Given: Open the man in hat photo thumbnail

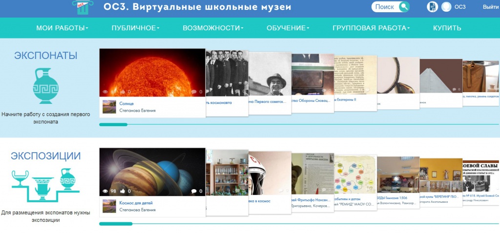Looking at the screenshot, I should 270,74.
